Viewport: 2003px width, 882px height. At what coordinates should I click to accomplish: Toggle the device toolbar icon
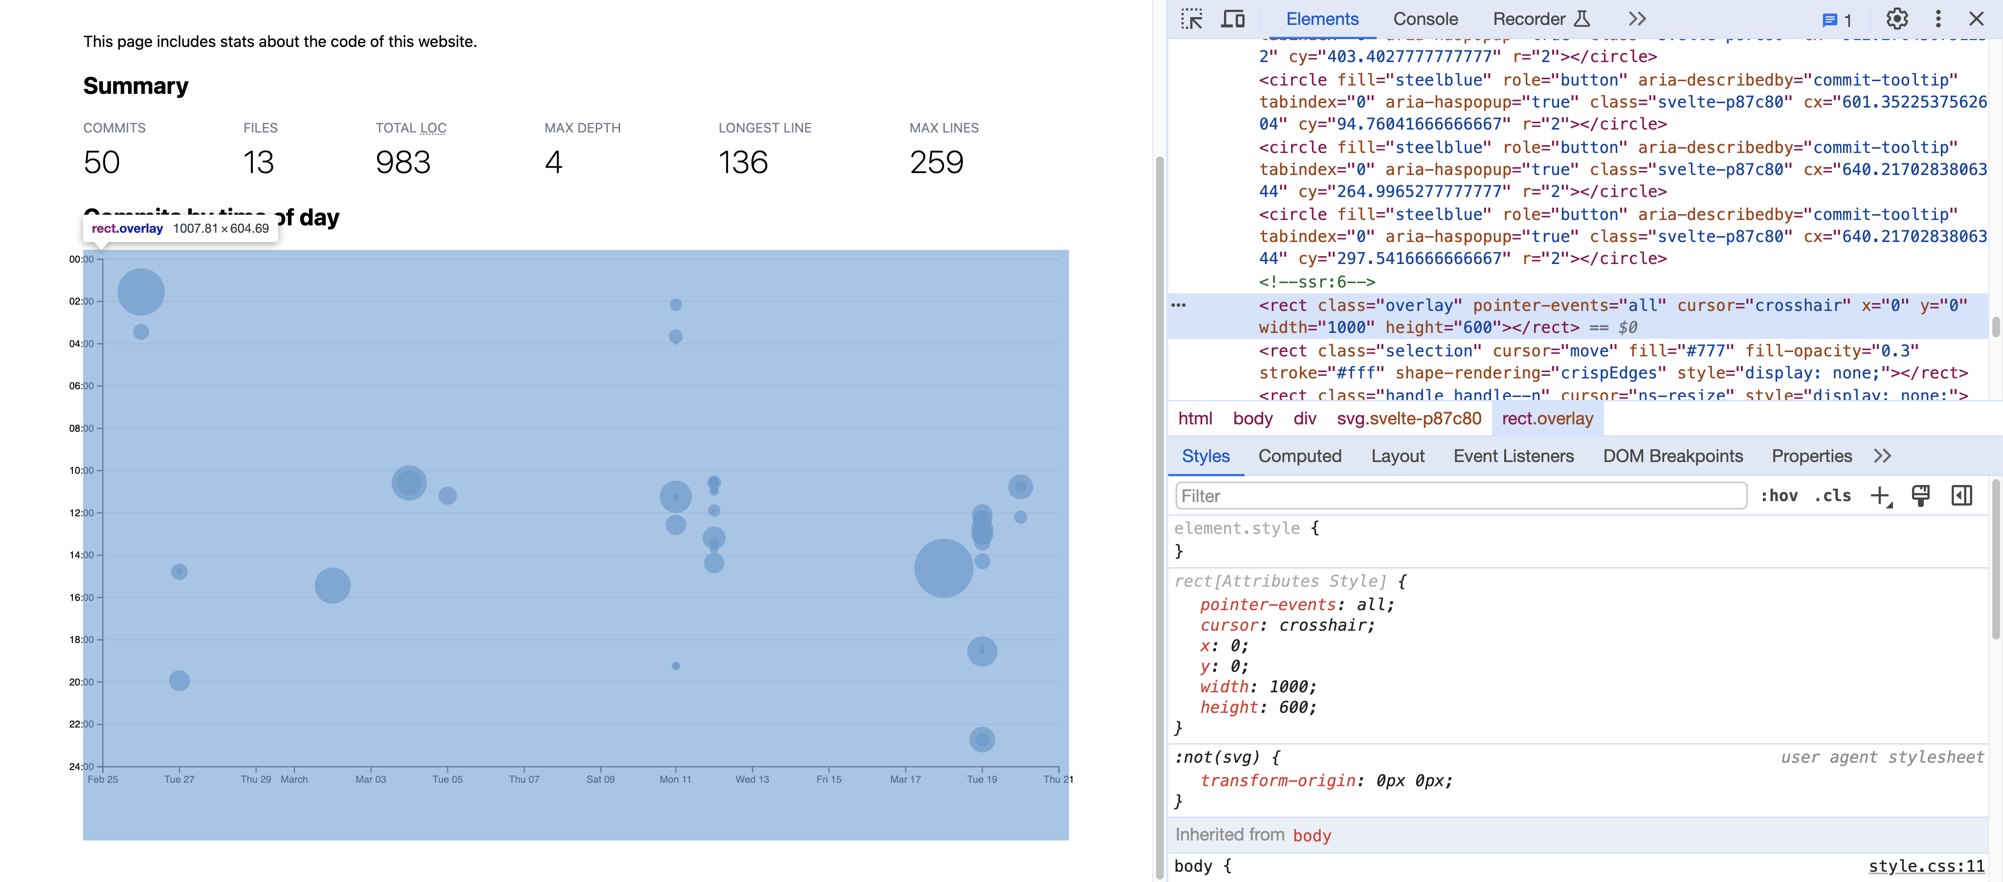pyautogui.click(x=1232, y=19)
